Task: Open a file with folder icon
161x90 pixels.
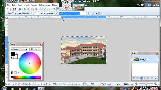Action: [11, 9]
